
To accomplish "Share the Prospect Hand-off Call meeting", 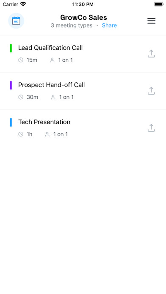I will click(151, 91).
